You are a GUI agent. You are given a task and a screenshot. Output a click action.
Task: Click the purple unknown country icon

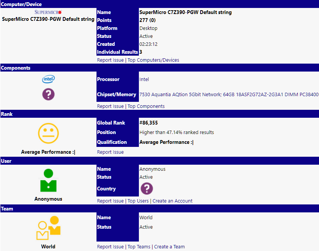(x=147, y=189)
